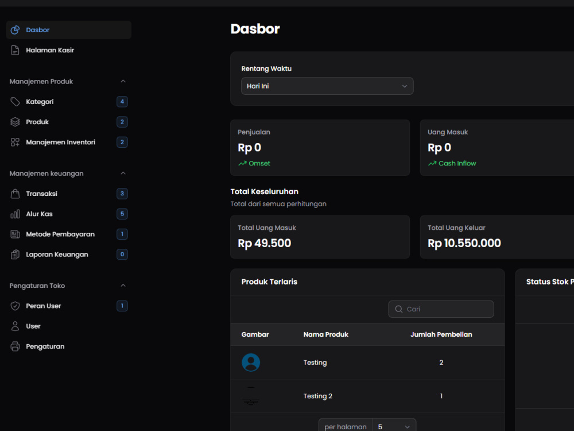The height and width of the screenshot is (431, 574).
Task: Click the Kategori count badge 4
Action: [x=122, y=102]
